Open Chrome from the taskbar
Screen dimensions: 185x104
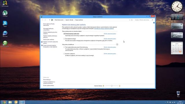click(4, 102)
